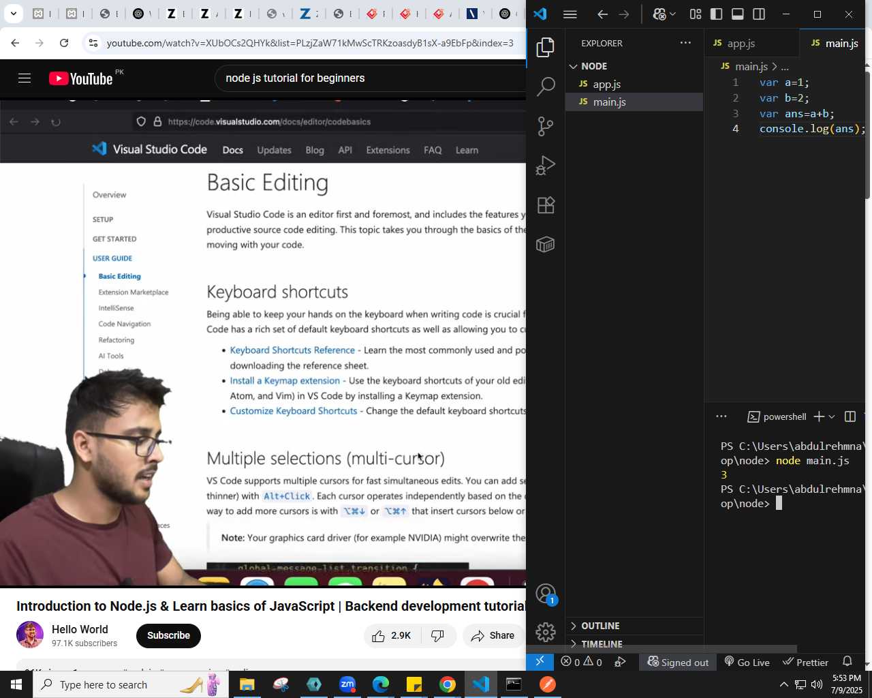Open Microsoft Edge from the taskbar
This screenshot has height=698, width=872.
pos(381,684)
